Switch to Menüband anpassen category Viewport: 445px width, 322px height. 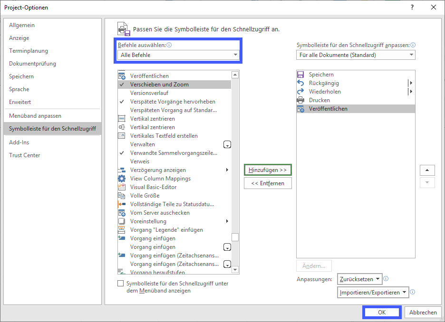click(x=35, y=116)
